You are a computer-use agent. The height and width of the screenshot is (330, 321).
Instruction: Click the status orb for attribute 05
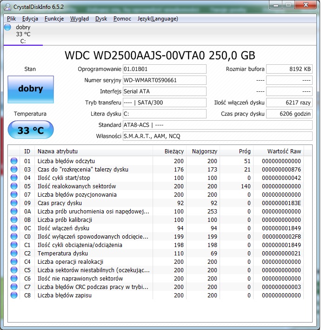[14, 186]
